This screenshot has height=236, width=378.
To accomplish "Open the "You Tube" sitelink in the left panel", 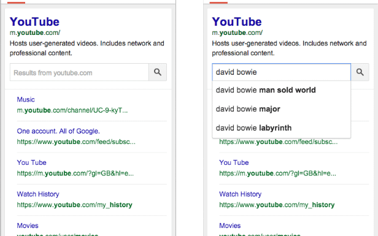I will pyautogui.click(x=31, y=162).
